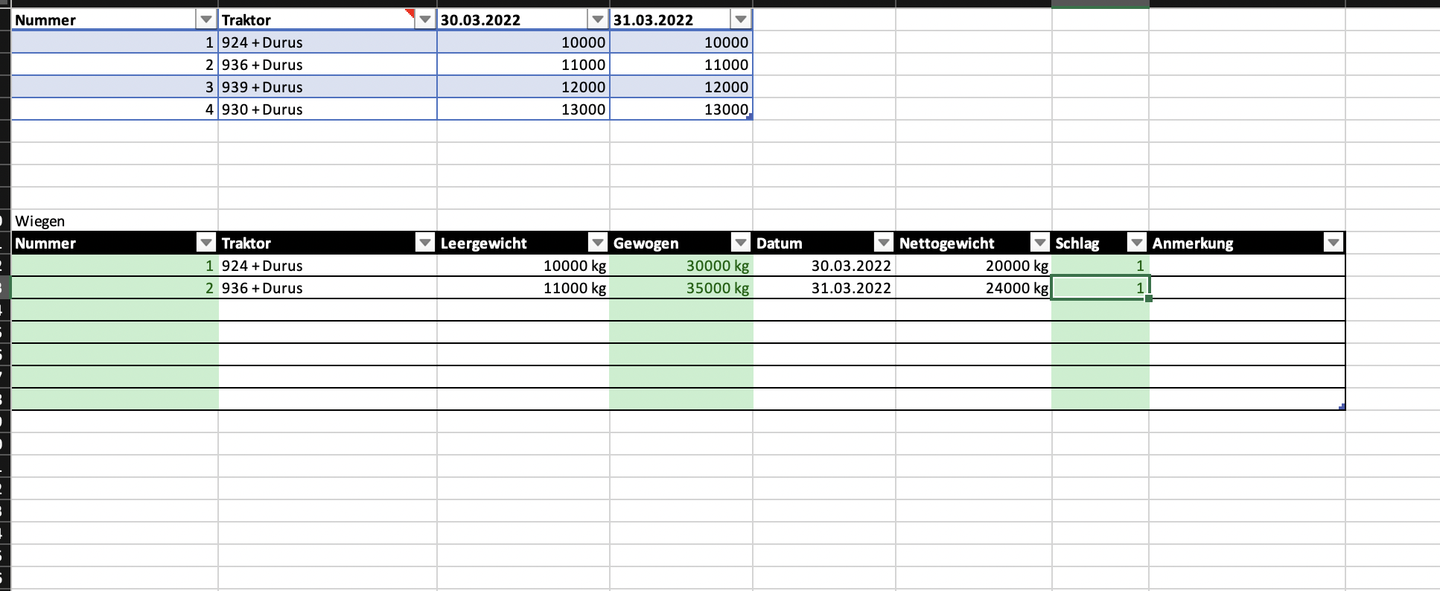Select Nummer cell 4 in upper table
This screenshot has width=1440, height=591.
(x=115, y=109)
